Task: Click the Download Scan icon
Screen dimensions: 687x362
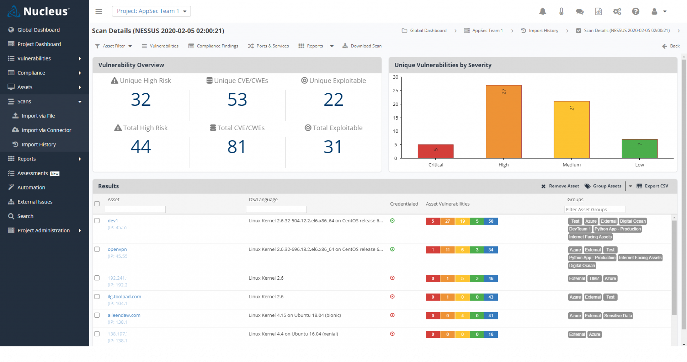Action: point(345,46)
